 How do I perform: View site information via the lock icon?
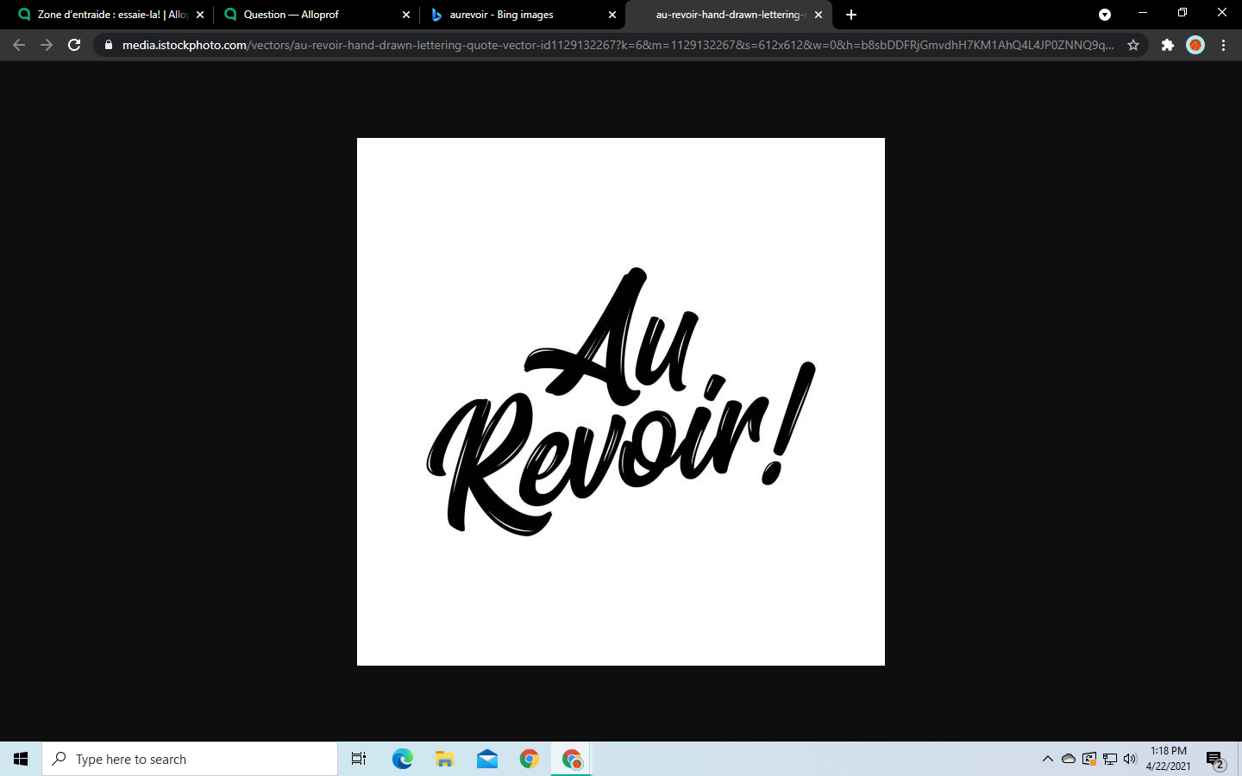click(x=108, y=45)
